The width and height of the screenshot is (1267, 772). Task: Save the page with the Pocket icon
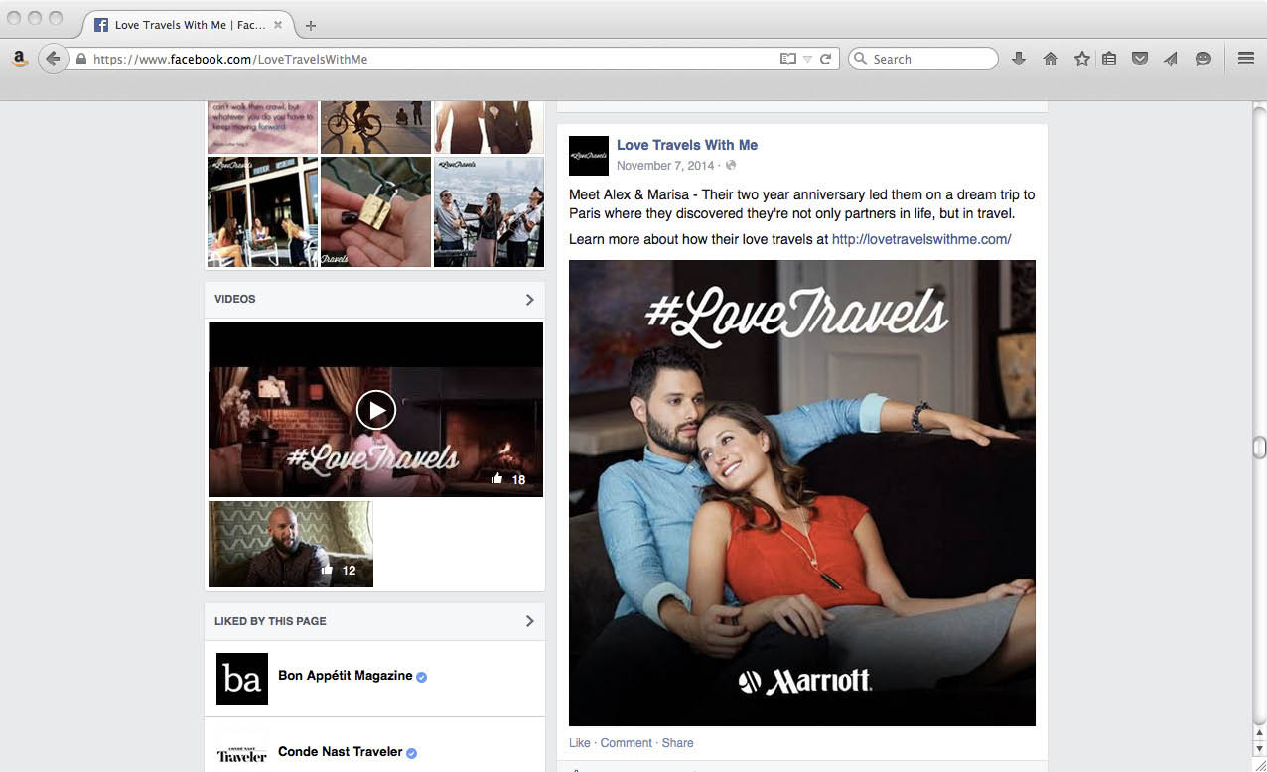click(1140, 59)
